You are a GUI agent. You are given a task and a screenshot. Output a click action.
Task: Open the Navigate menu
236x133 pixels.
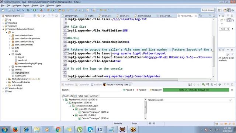point(17,6)
